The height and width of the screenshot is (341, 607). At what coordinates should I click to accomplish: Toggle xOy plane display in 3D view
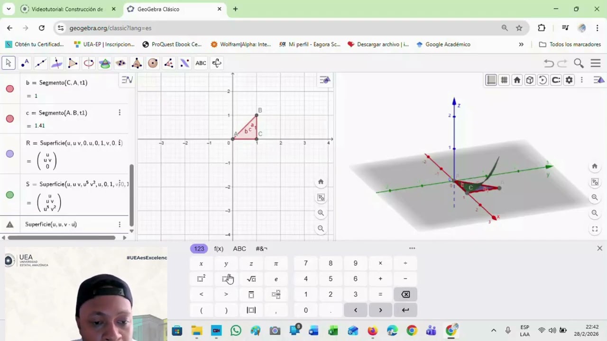click(491, 80)
